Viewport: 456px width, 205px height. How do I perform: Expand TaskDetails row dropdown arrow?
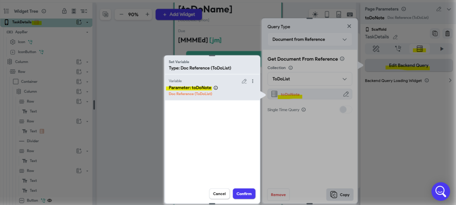click(87, 22)
